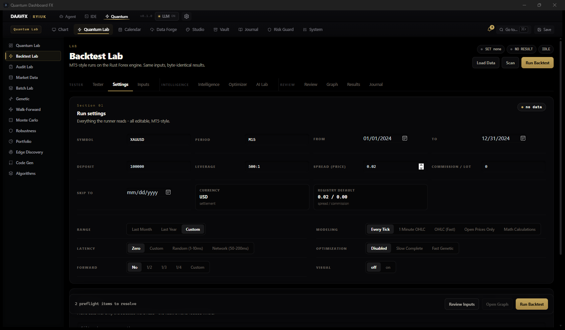Viewport: 565px width, 330px height.
Task: Open Batch Lab in sidebar
Action: coord(33,88)
